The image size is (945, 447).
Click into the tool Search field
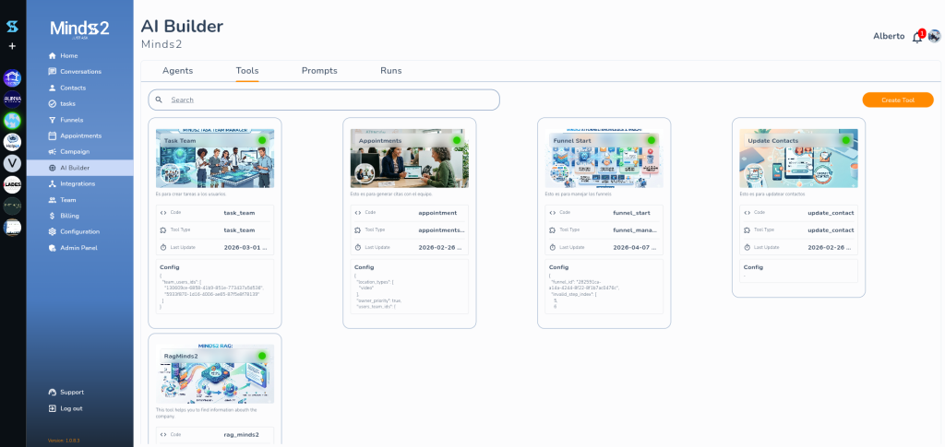coord(324,100)
